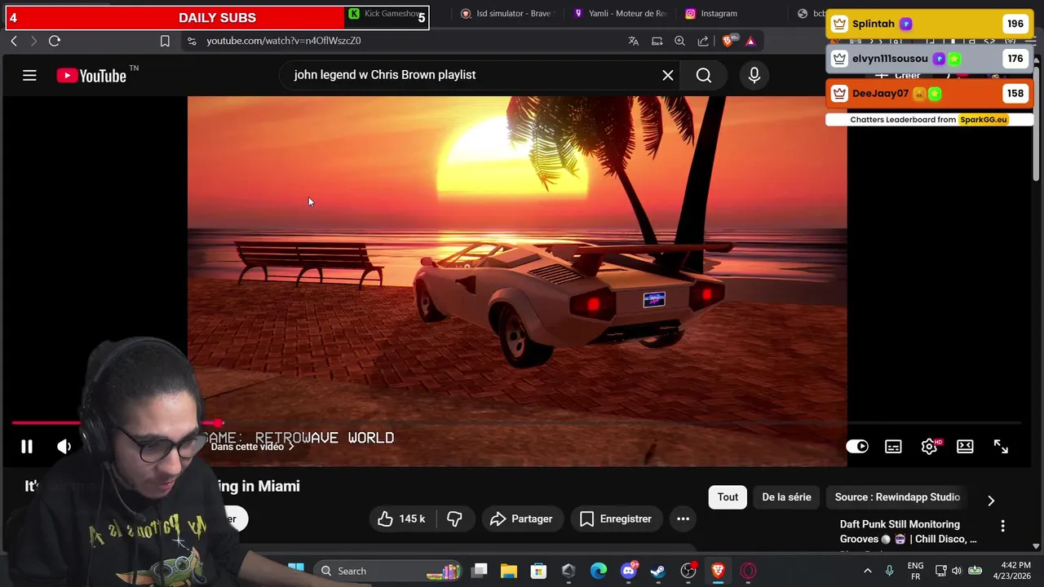
Task: Click Splintah leaderboard entry
Action: pyautogui.click(x=930, y=24)
